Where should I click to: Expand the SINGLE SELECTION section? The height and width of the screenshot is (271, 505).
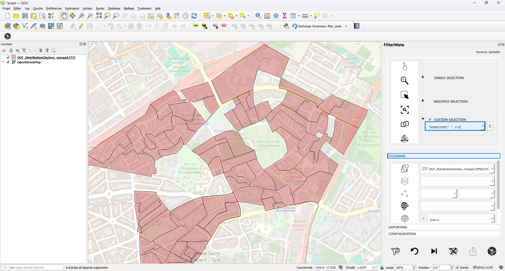[x=423, y=77]
